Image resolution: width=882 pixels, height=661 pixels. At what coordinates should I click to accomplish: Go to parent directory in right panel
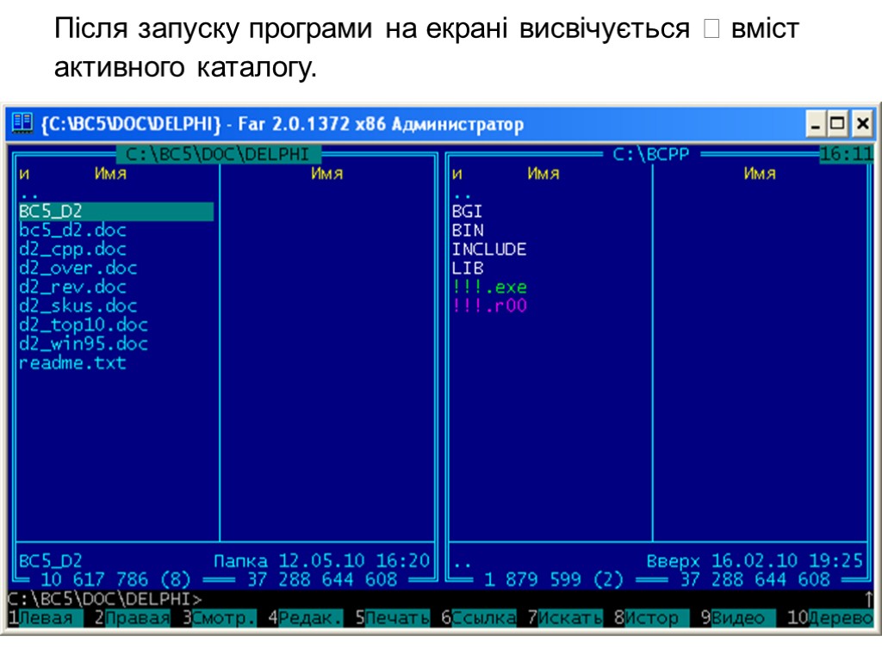463,196
